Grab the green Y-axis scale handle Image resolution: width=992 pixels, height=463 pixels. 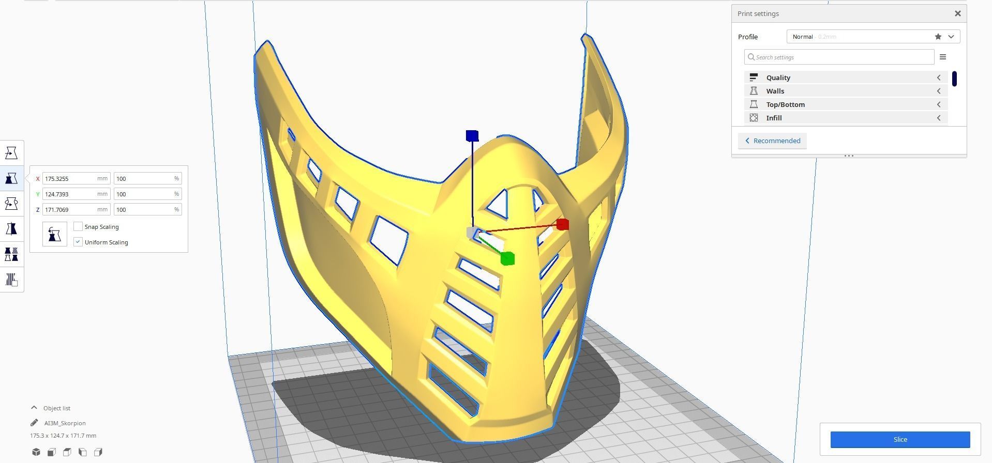(507, 259)
